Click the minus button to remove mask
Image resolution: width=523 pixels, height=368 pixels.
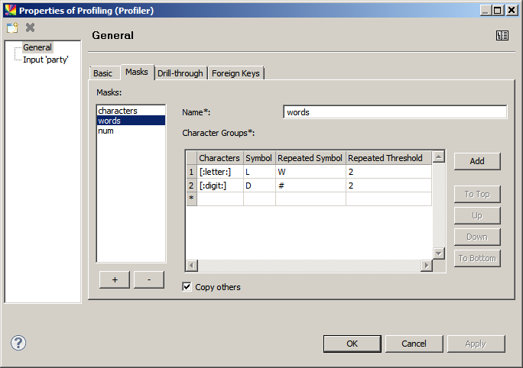pyautogui.click(x=149, y=279)
